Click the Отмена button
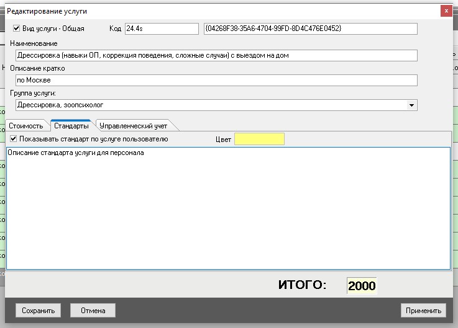The height and width of the screenshot is (328, 458). pos(93,311)
